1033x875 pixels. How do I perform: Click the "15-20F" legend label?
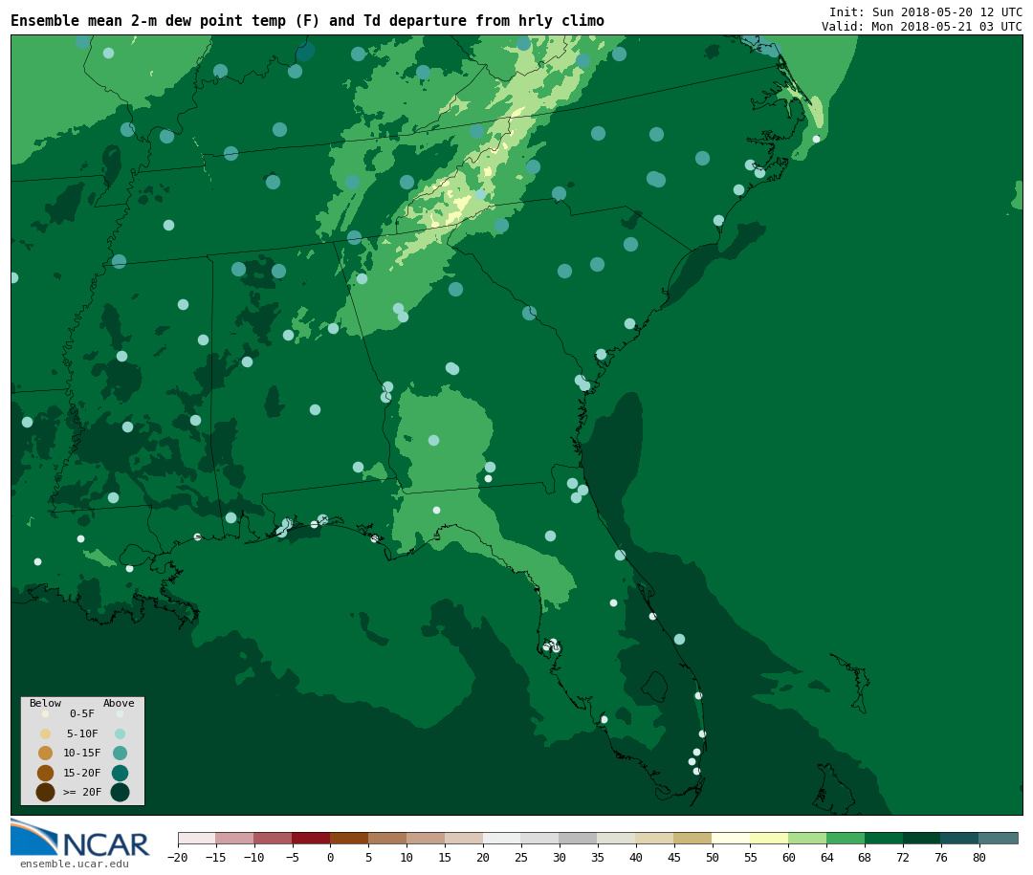tap(82, 773)
